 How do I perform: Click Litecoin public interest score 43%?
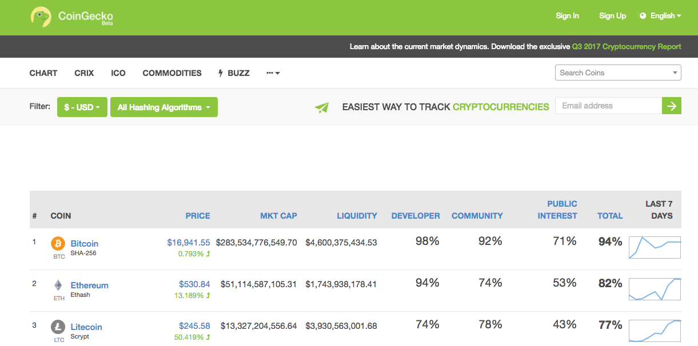[565, 324]
